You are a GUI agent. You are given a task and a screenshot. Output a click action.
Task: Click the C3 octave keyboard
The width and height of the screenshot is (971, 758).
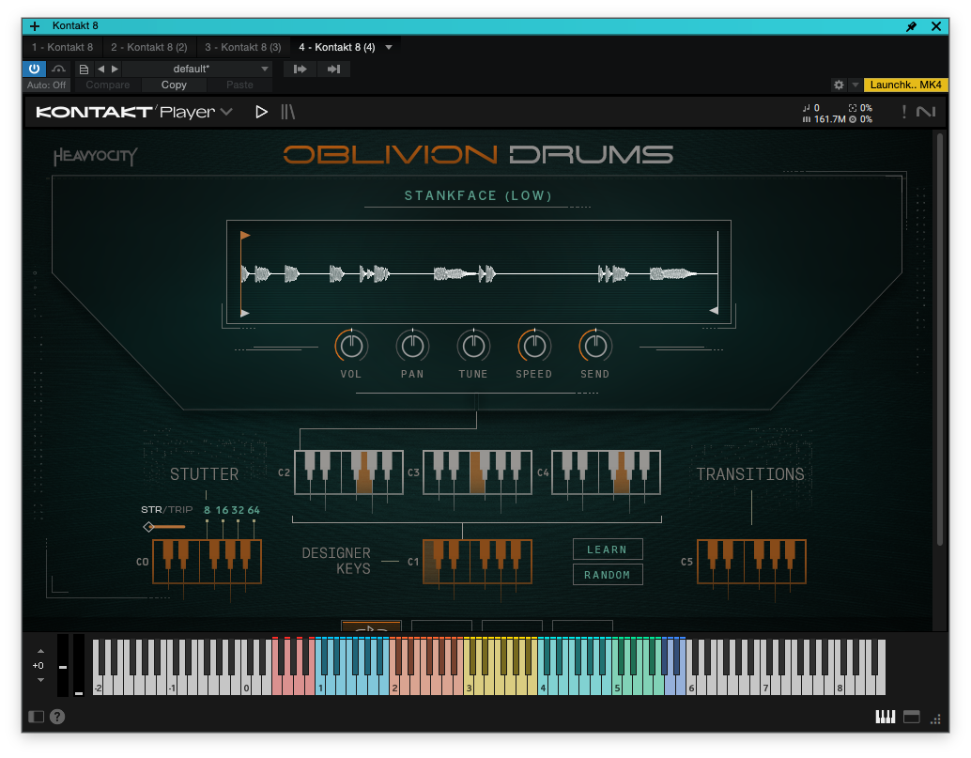(x=477, y=472)
